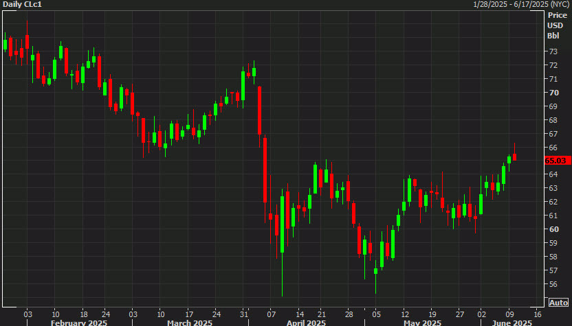Click the 21 date tick on the time axis
The width and height of the screenshot is (572, 326).
(x=321, y=314)
